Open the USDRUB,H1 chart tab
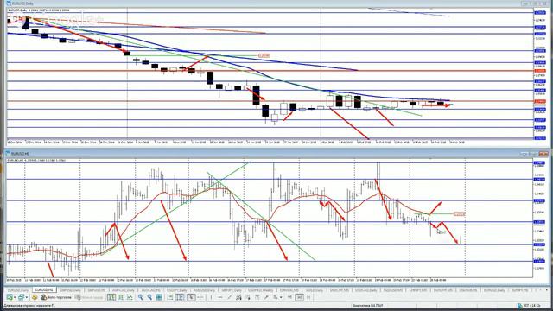Screen dimensions: 553x311 click(468, 290)
